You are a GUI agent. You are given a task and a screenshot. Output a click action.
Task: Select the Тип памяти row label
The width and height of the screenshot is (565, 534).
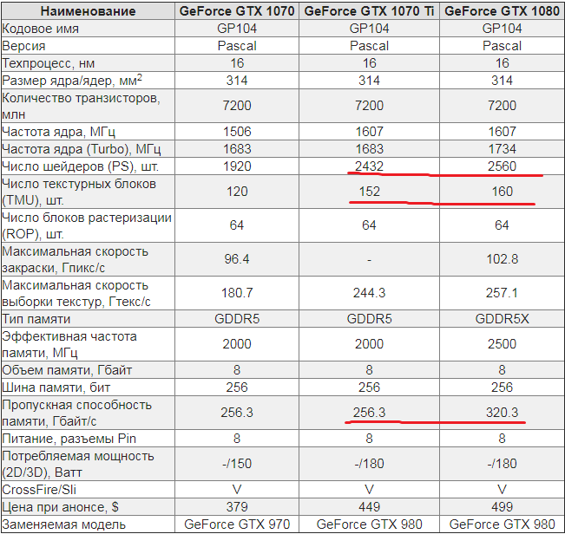[x=36, y=319]
